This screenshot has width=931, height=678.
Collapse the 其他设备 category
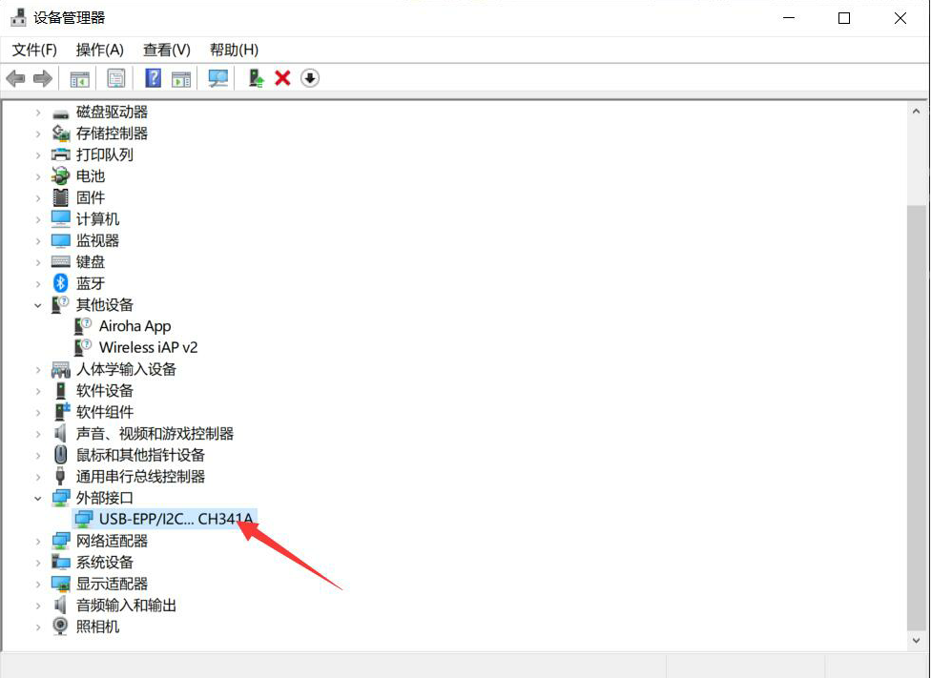point(38,305)
